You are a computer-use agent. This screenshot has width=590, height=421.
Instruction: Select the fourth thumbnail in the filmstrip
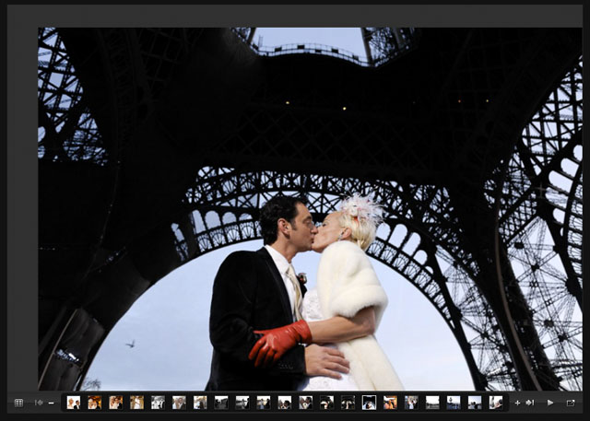136,403
